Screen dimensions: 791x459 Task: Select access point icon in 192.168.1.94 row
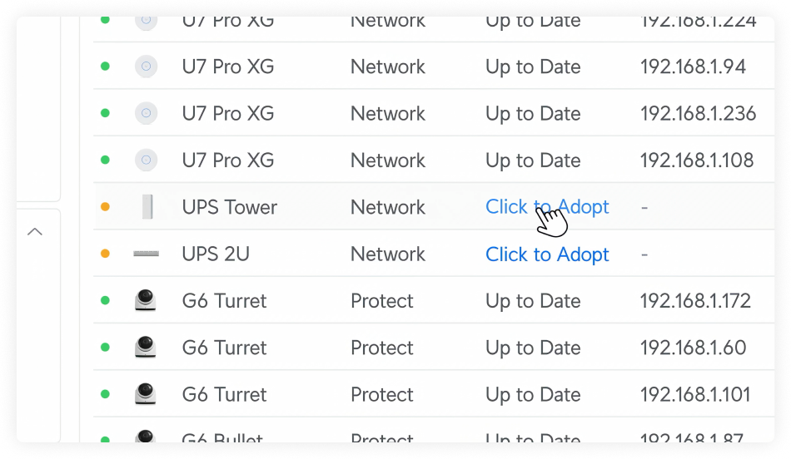pos(147,67)
